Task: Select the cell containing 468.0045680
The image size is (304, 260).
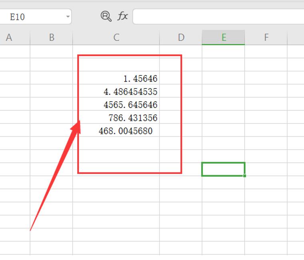Action: [x=116, y=130]
